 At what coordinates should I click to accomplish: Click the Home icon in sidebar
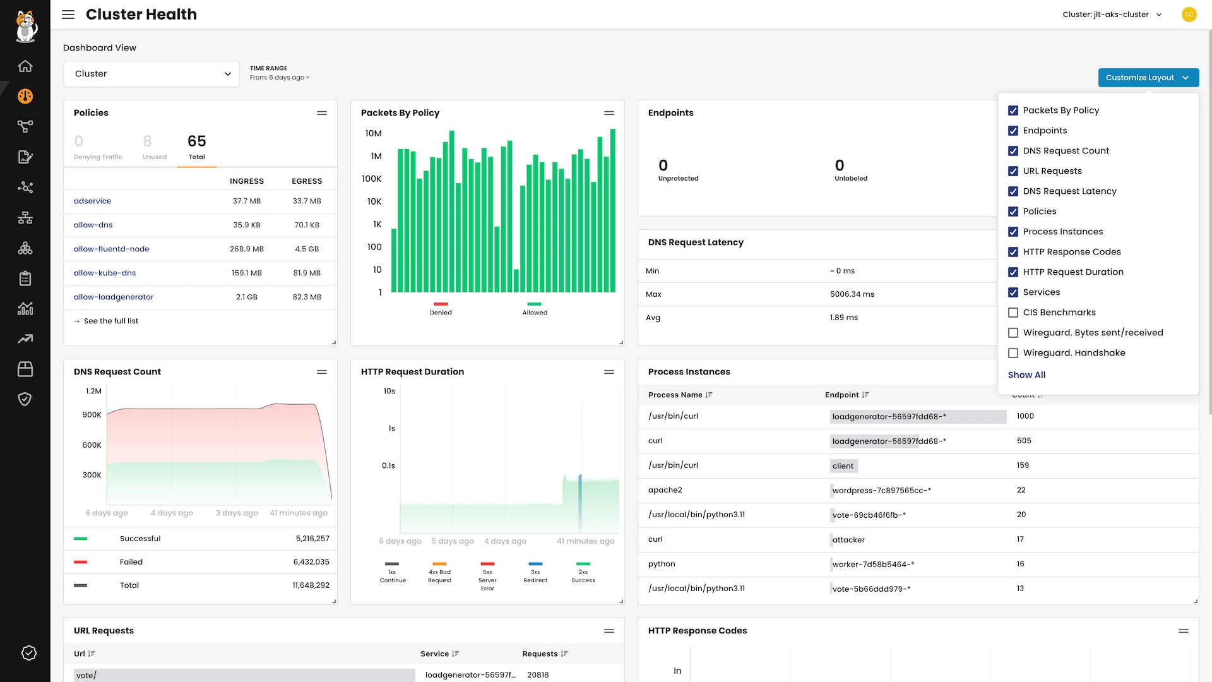pos(25,66)
